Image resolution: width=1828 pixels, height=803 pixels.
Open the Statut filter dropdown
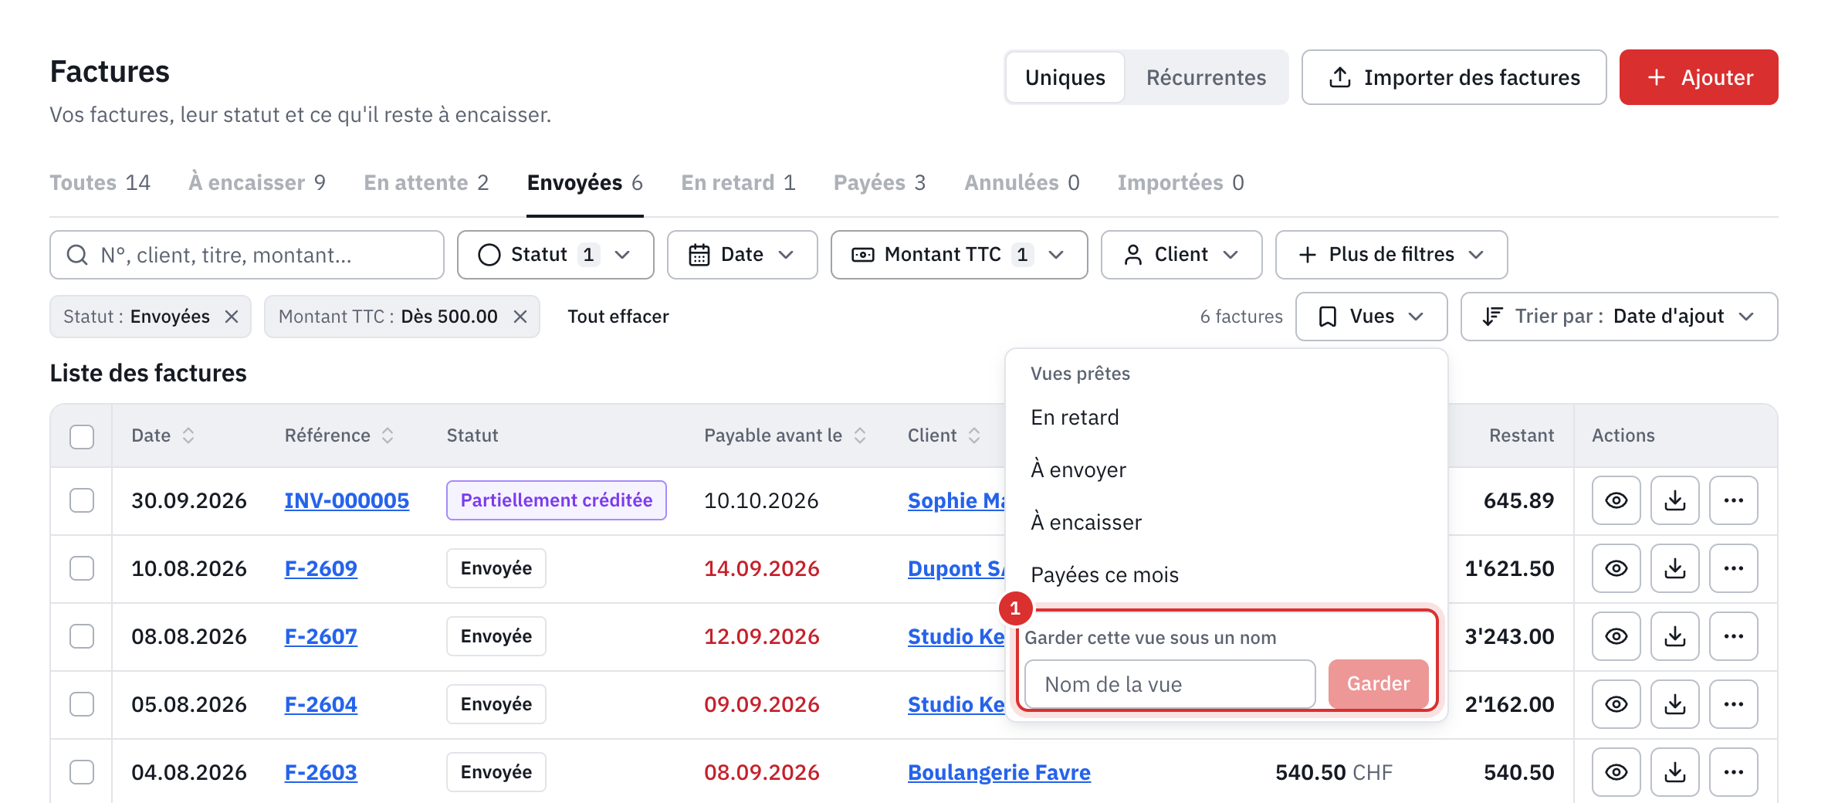(555, 255)
